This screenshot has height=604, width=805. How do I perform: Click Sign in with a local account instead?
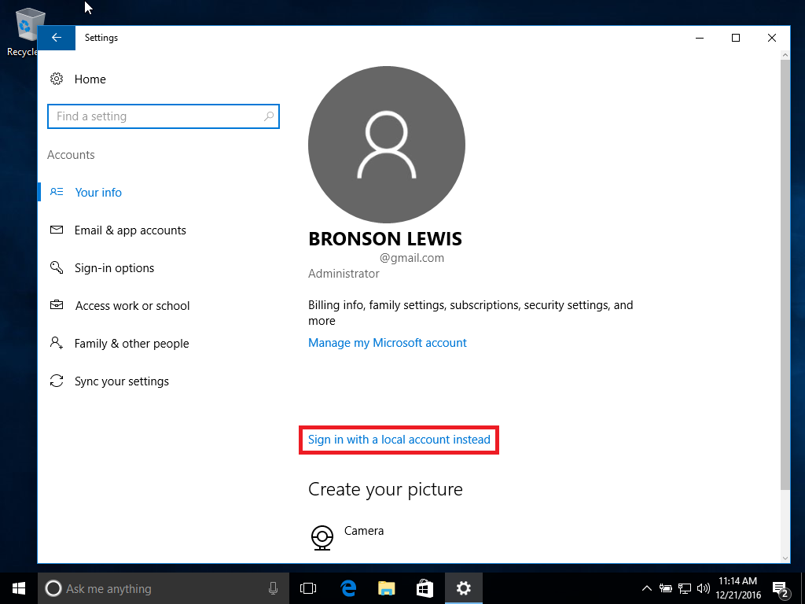pyautogui.click(x=399, y=440)
